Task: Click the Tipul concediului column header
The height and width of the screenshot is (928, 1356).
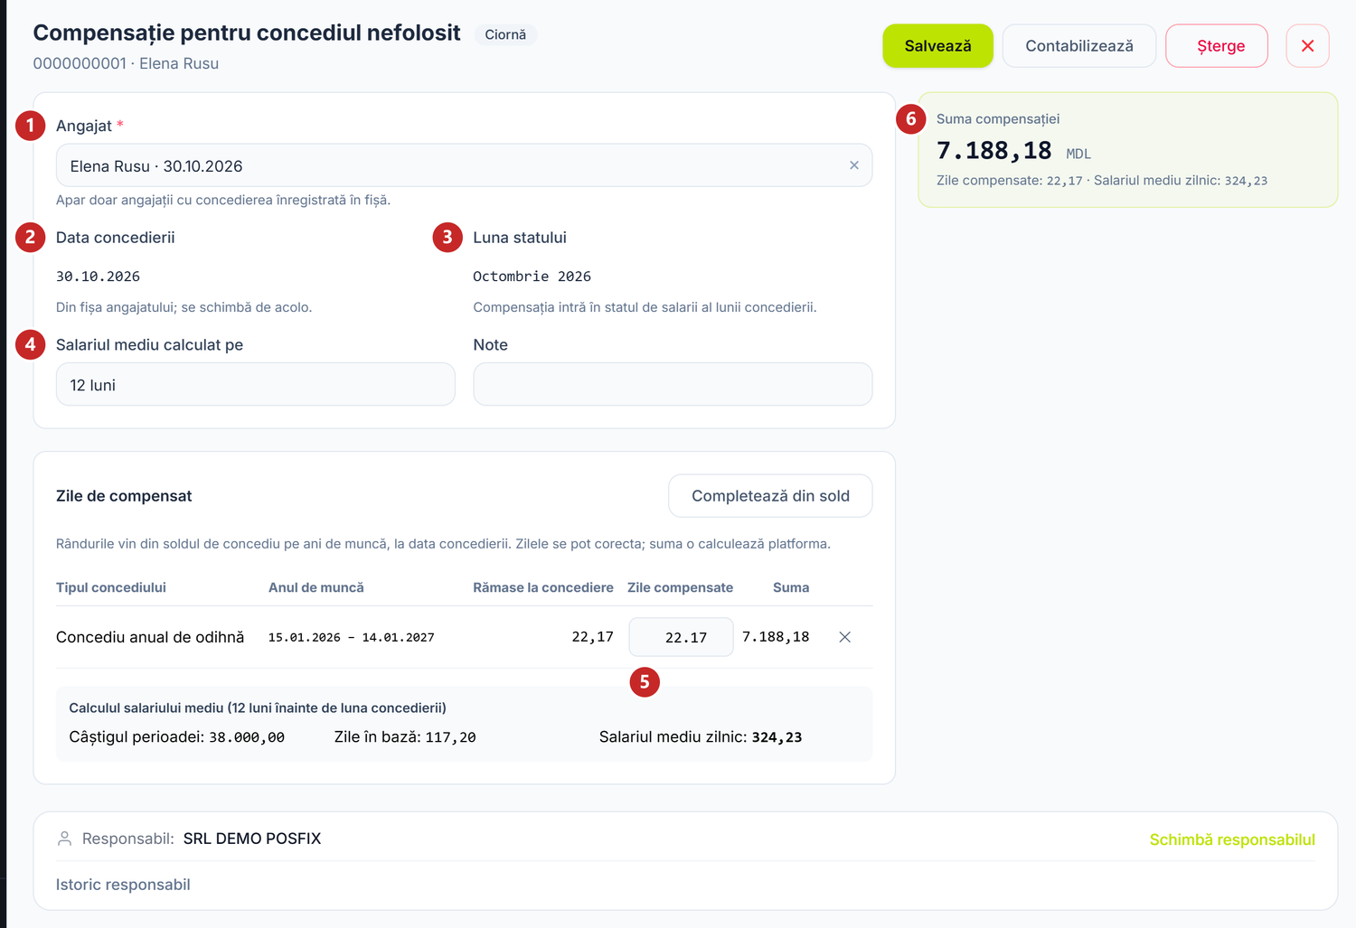Action: coord(111,587)
